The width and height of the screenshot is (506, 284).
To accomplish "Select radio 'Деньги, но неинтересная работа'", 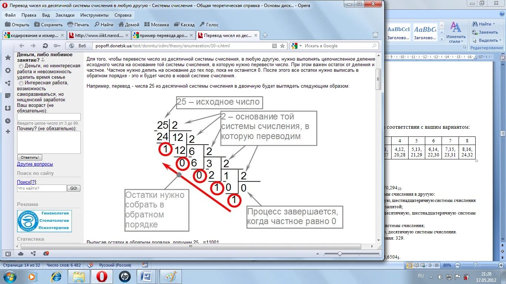I will click(x=21, y=66).
